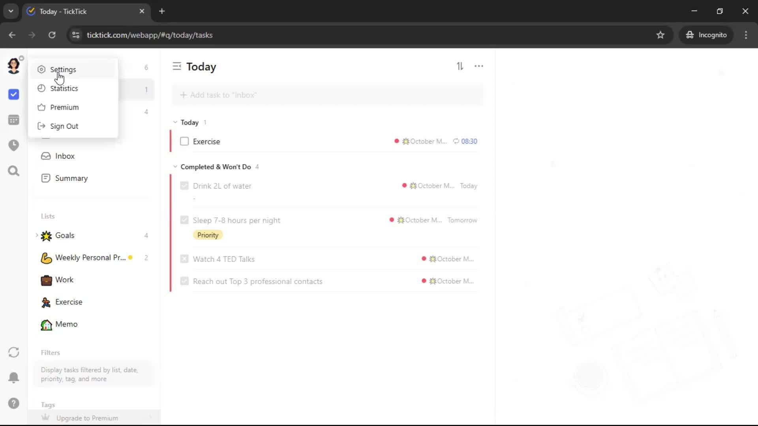Choose Sign Out in the profile menu
Image resolution: width=758 pixels, height=426 pixels.
coord(64,126)
